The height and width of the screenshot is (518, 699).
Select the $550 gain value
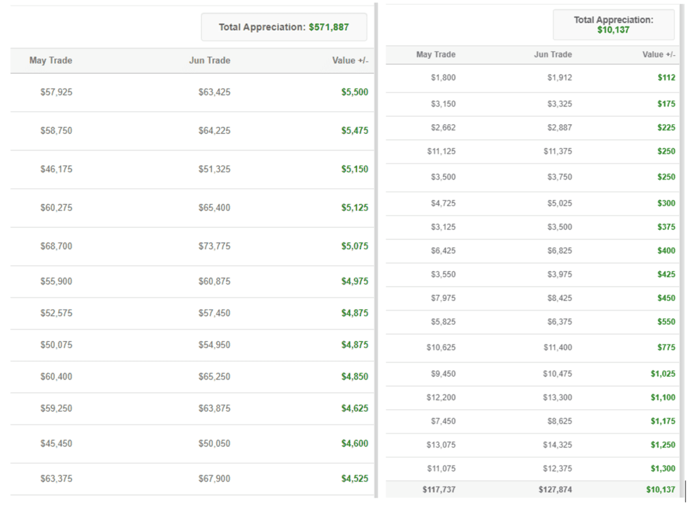tap(666, 322)
